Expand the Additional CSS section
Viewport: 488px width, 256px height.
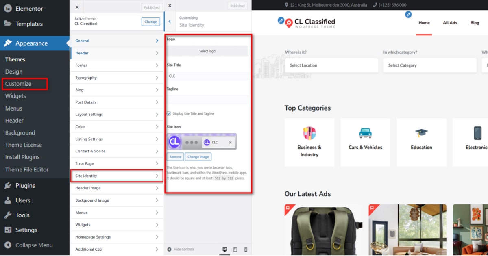point(117,249)
